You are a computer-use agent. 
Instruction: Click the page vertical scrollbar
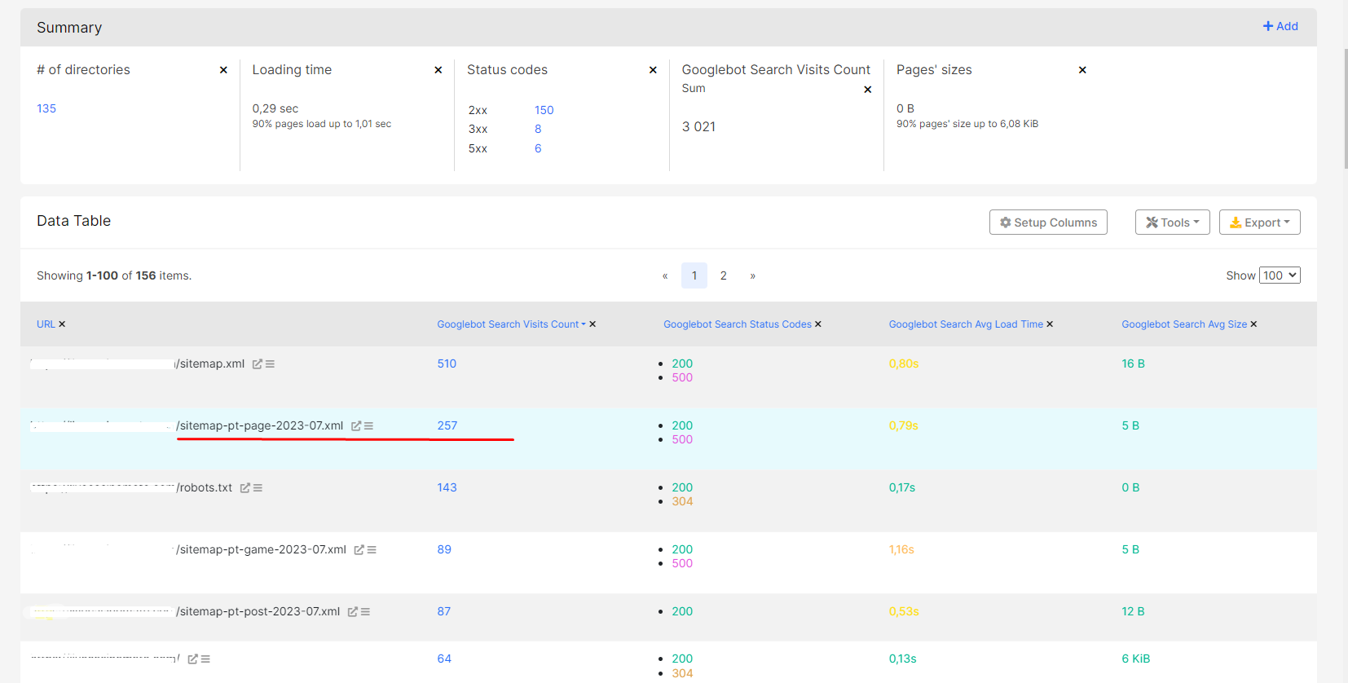pyautogui.click(x=1345, y=110)
